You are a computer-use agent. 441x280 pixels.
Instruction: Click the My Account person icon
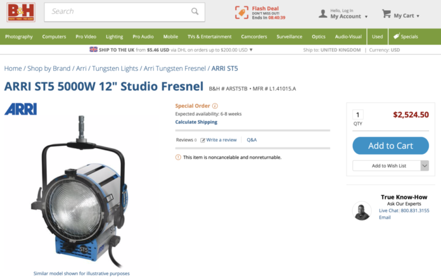323,14
